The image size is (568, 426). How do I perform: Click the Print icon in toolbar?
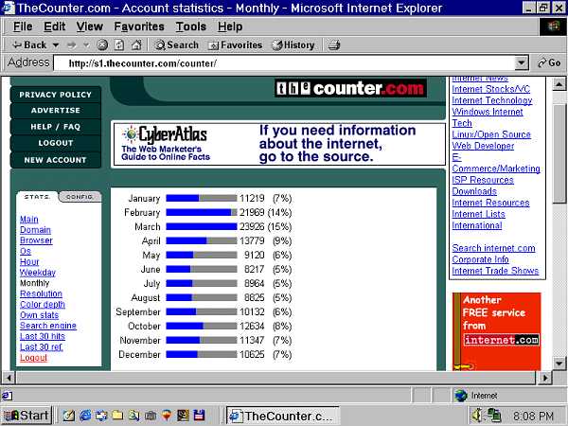click(x=334, y=45)
